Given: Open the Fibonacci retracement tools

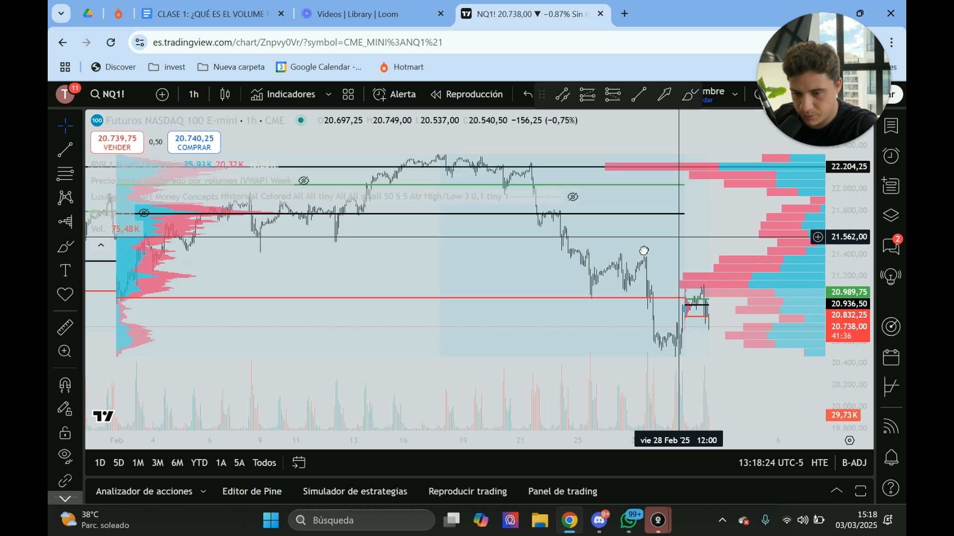Looking at the screenshot, I should [65, 174].
